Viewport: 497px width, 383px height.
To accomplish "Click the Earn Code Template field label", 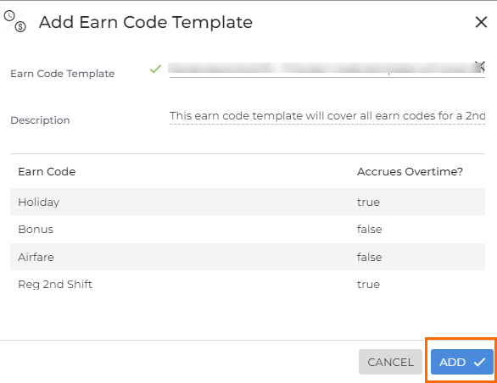I will 63,74.
